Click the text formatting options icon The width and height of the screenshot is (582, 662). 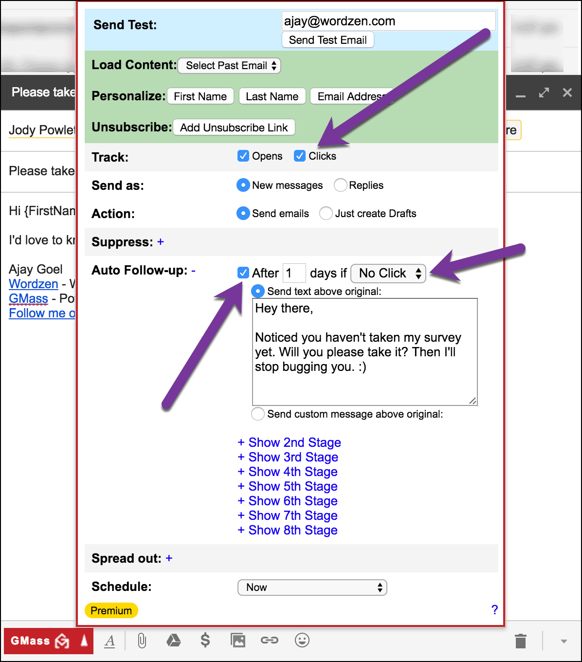[x=110, y=641]
